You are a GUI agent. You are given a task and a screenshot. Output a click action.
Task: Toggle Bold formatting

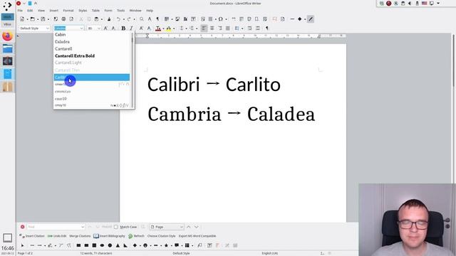[x=123, y=28]
